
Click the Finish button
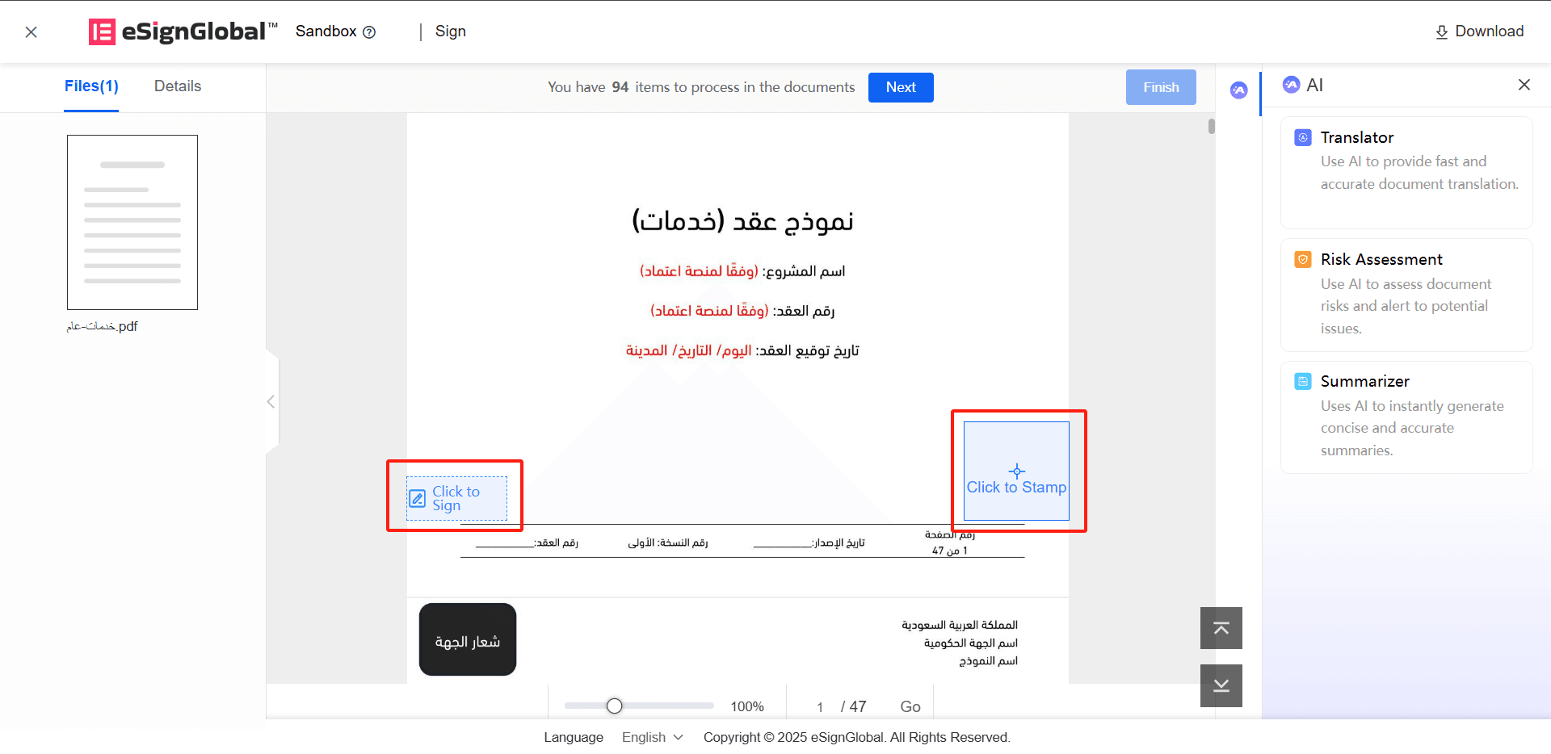(1160, 87)
